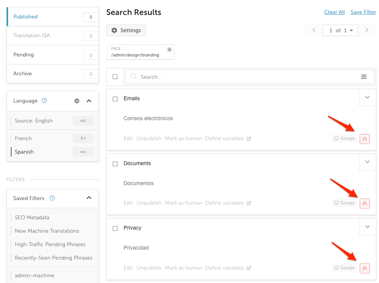Switch to the Pending tab
The image size is (379, 283).
point(53,55)
